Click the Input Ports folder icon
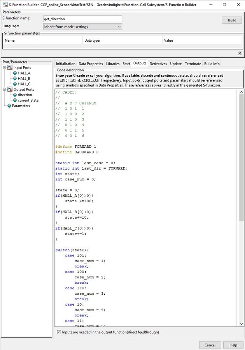Screen dimensions: 245x350 10,68
